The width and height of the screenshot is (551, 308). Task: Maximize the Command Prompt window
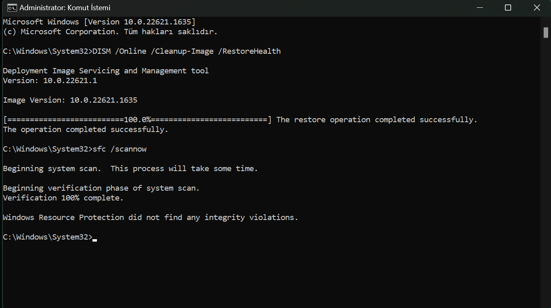508,8
